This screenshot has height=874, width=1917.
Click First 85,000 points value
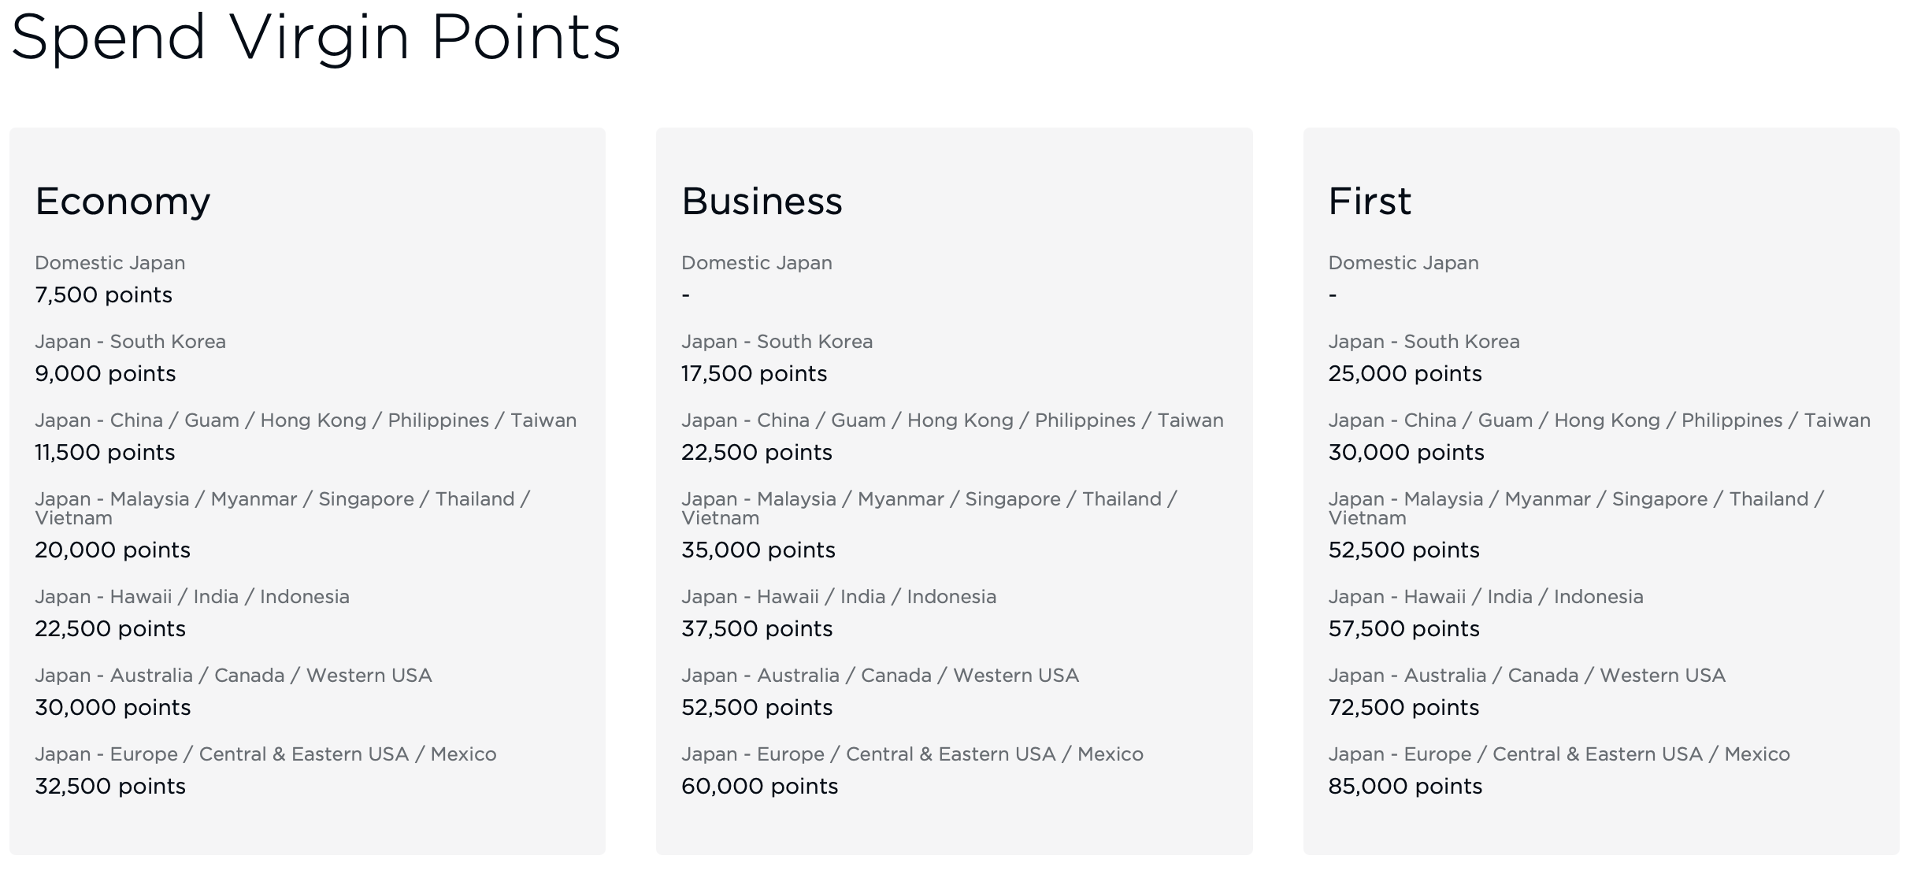coord(1405,787)
